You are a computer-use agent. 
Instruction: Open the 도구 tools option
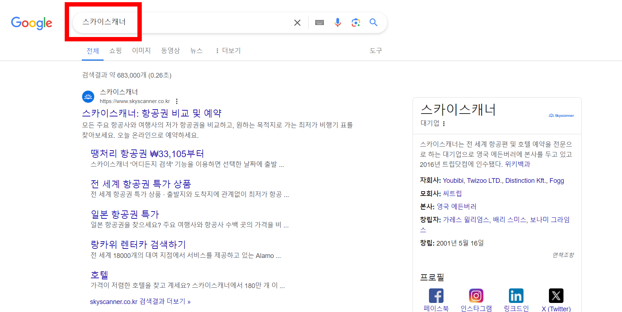pos(376,51)
